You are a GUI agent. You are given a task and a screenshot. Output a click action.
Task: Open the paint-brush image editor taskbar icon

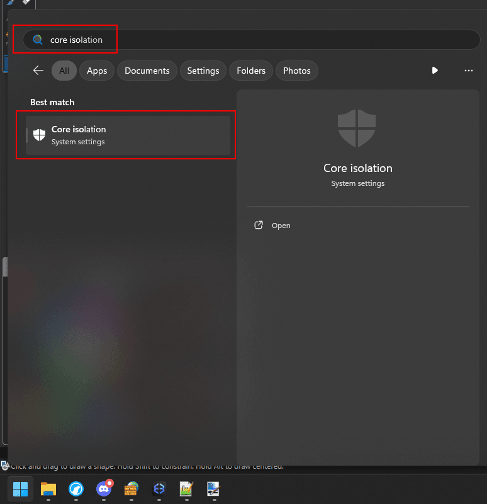pyautogui.click(x=213, y=489)
